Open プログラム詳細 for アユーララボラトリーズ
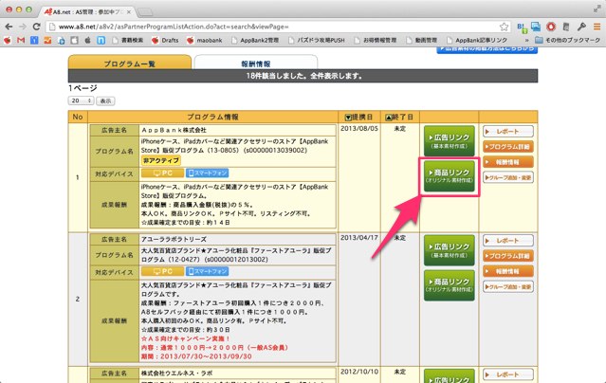Screen dimensions: 606x383 [507, 256]
